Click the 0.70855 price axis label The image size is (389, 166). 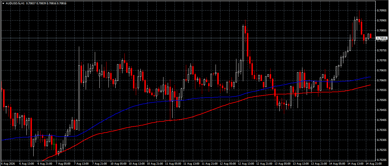(x=382, y=30)
